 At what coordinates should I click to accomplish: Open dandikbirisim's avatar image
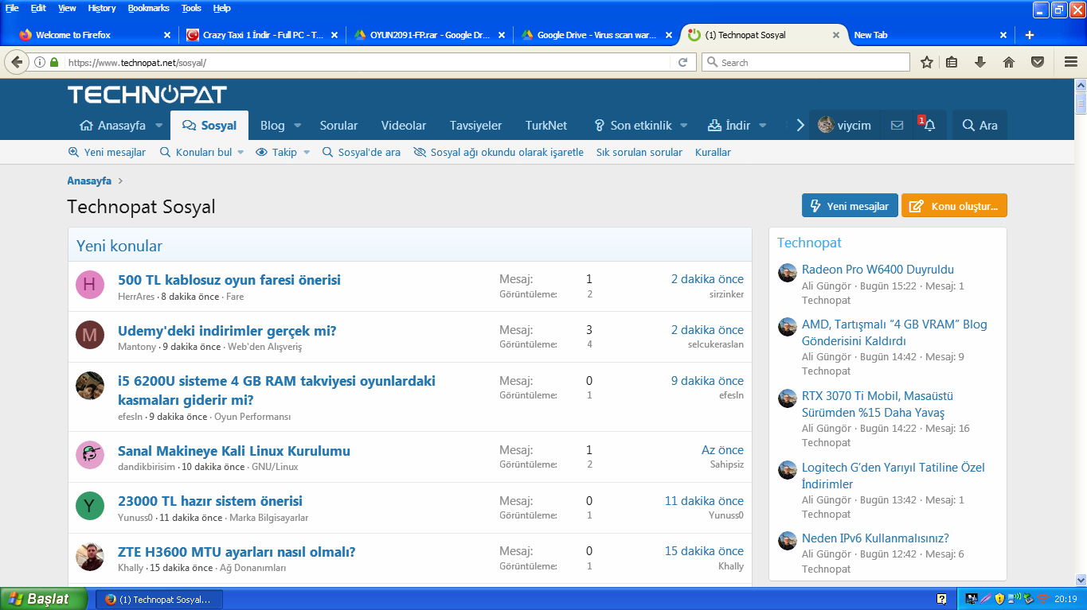tap(89, 455)
